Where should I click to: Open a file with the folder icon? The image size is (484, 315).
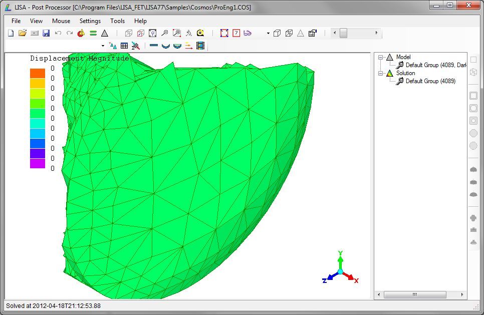[23, 33]
